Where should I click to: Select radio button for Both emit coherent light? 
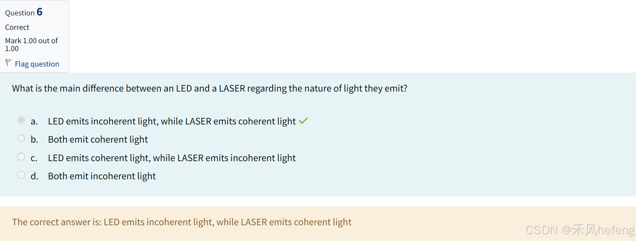point(21,138)
